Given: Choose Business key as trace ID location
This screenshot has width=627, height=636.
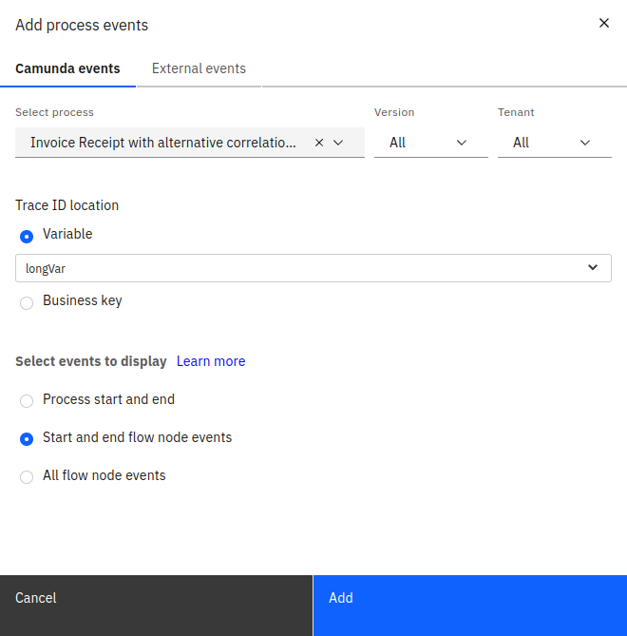Looking at the screenshot, I should click(27, 302).
